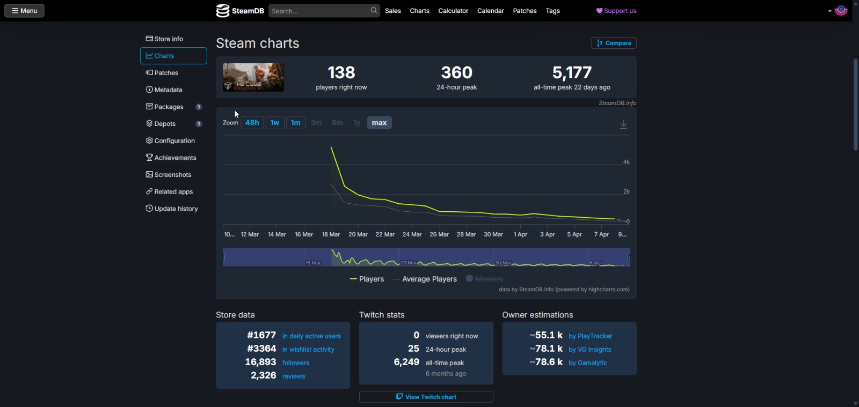The width and height of the screenshot is (859, 407).
Task: Download chart data via the download icon
Action: pyautogui.click(x=623, y=124)
